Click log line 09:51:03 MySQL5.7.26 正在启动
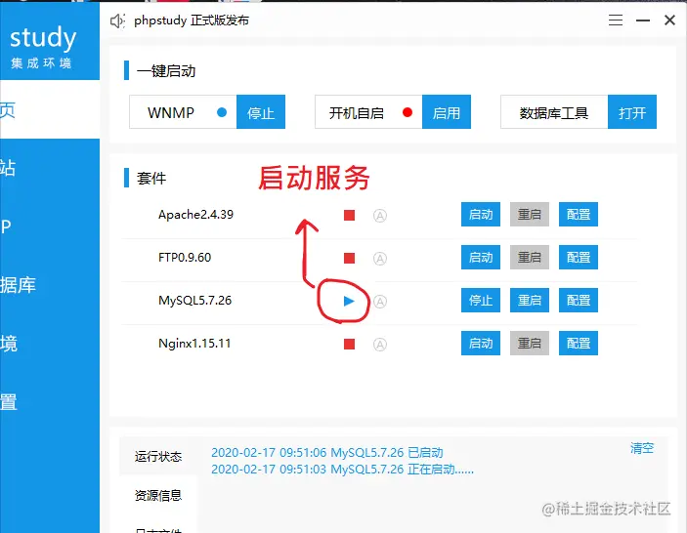Screen dimensions: 687x533 (343, 470)
